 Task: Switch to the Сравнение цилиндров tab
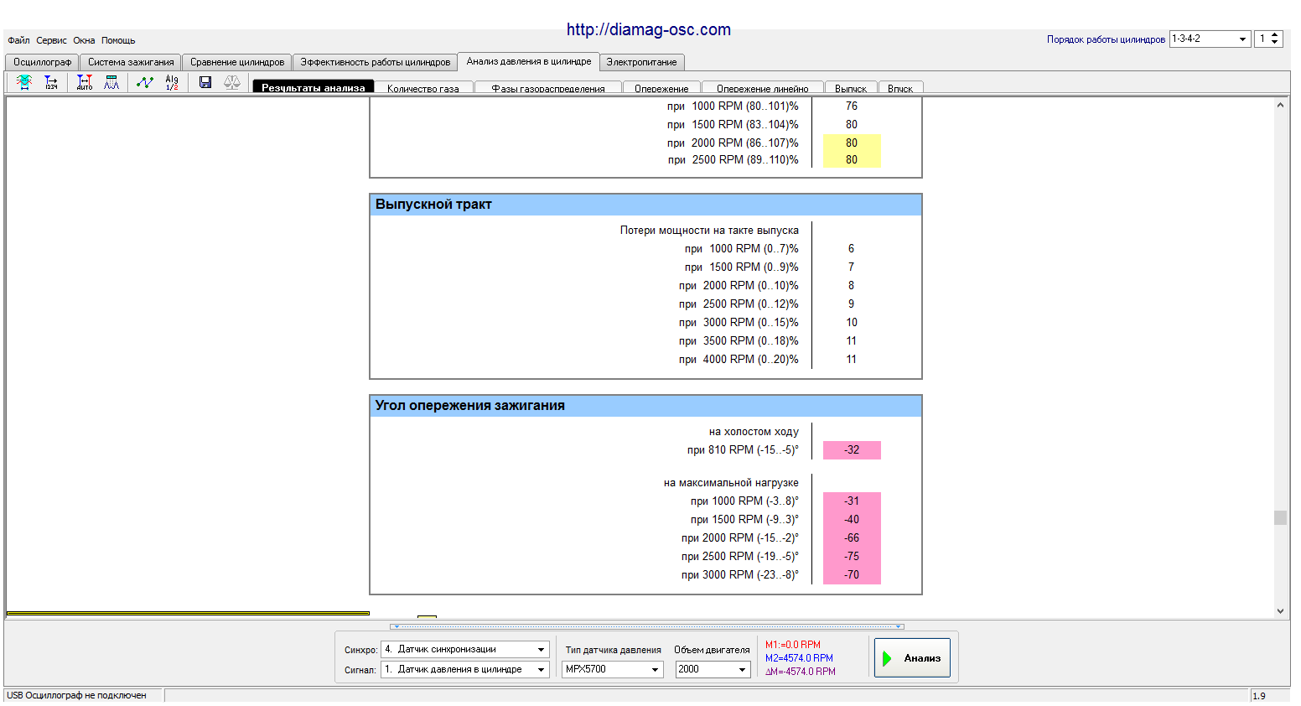pyautogui.click(x=237, y=62)
